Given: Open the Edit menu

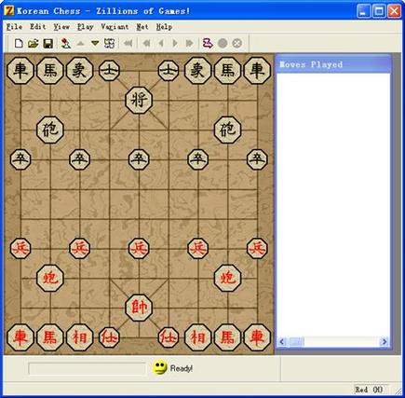Looking at the screenshot, I should pyautogui.click(x=38, y=27).
